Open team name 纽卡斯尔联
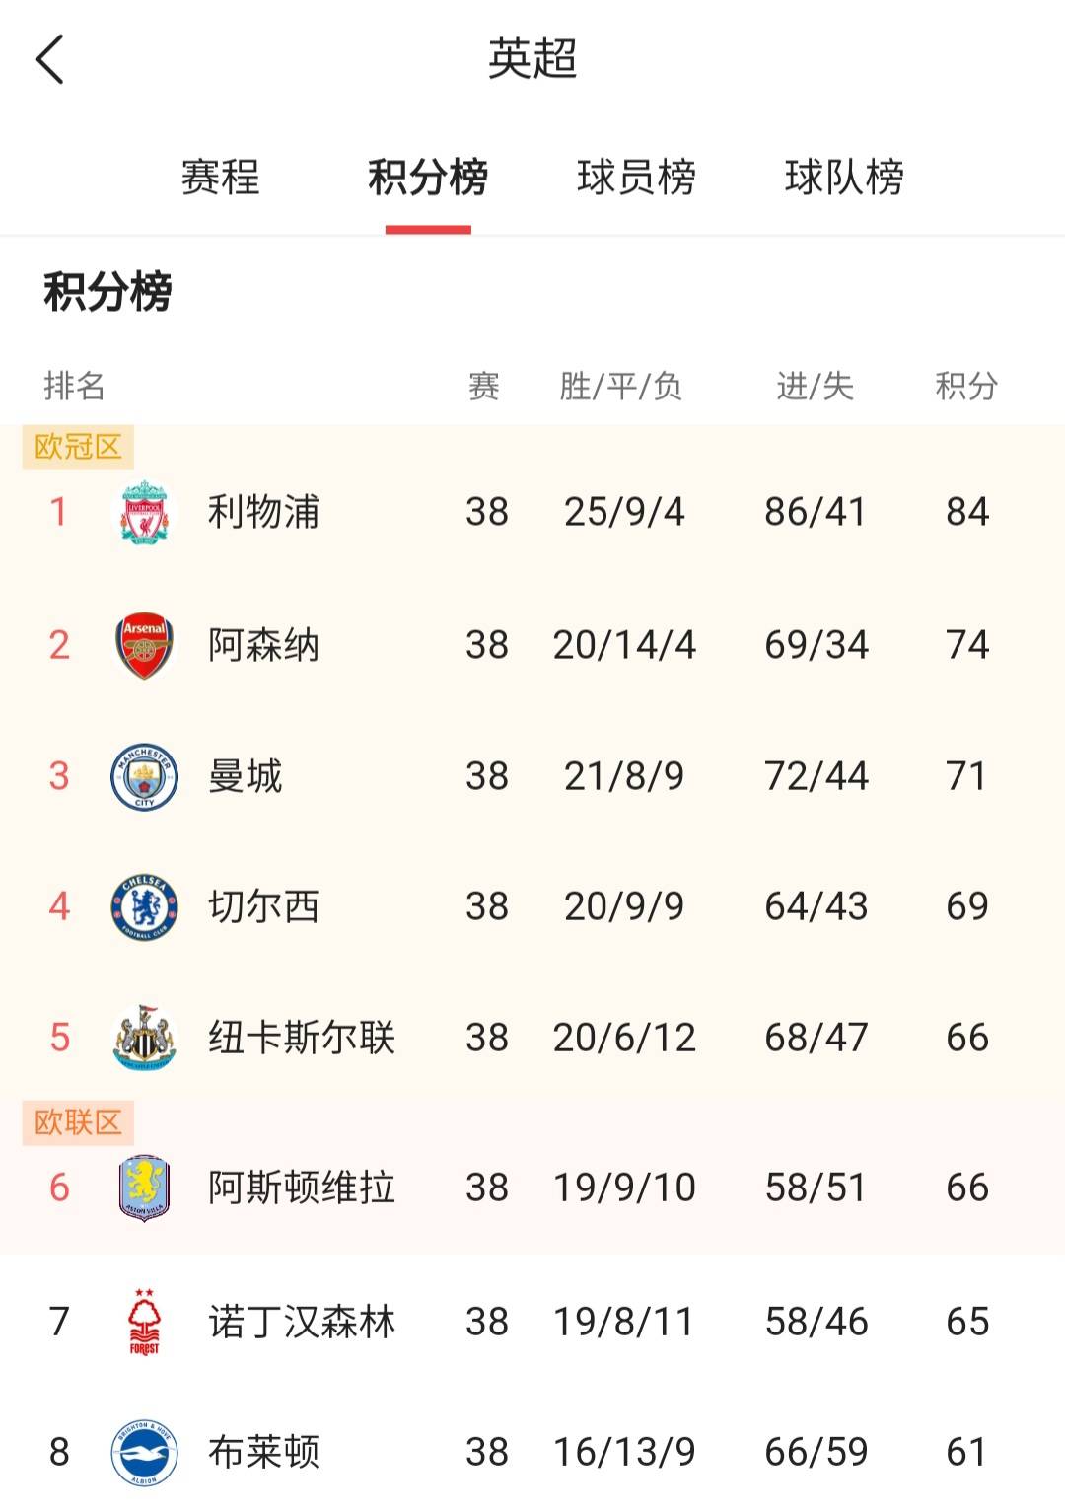 [302, 1038]
